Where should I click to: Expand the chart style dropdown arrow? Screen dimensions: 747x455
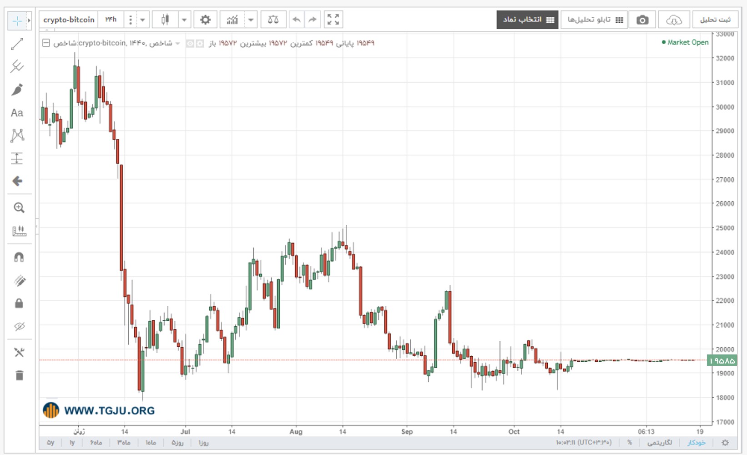(x=184, y=20)
